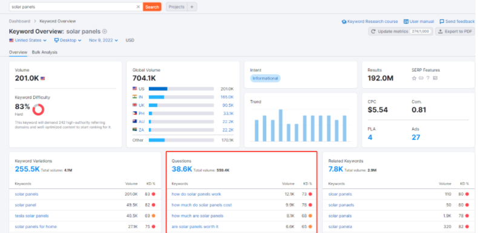
Task: Switch to the Overview tab
Action: 18,53
